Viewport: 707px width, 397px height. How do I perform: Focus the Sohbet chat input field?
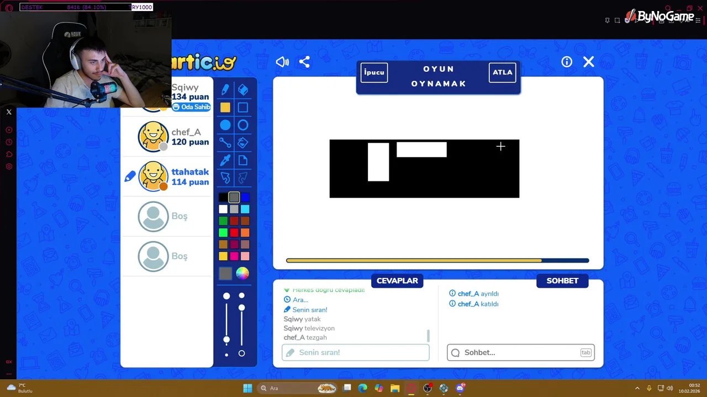521,352
